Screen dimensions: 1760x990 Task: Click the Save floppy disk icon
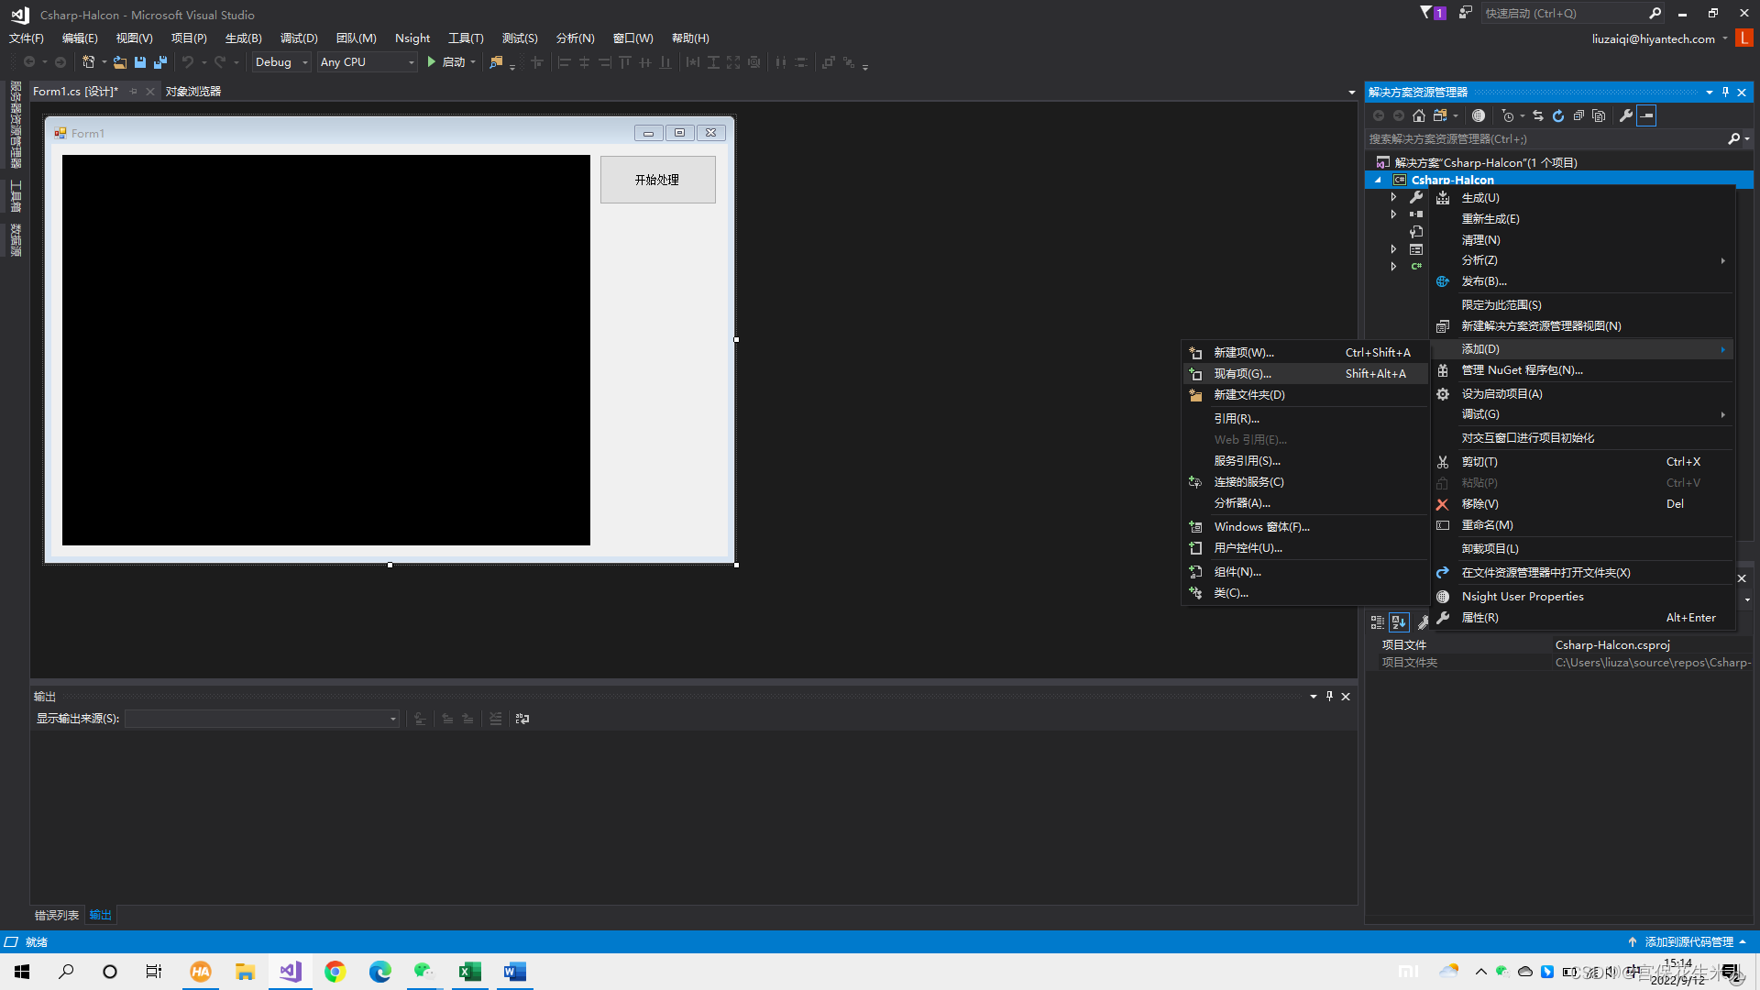[x=140, y=62]
